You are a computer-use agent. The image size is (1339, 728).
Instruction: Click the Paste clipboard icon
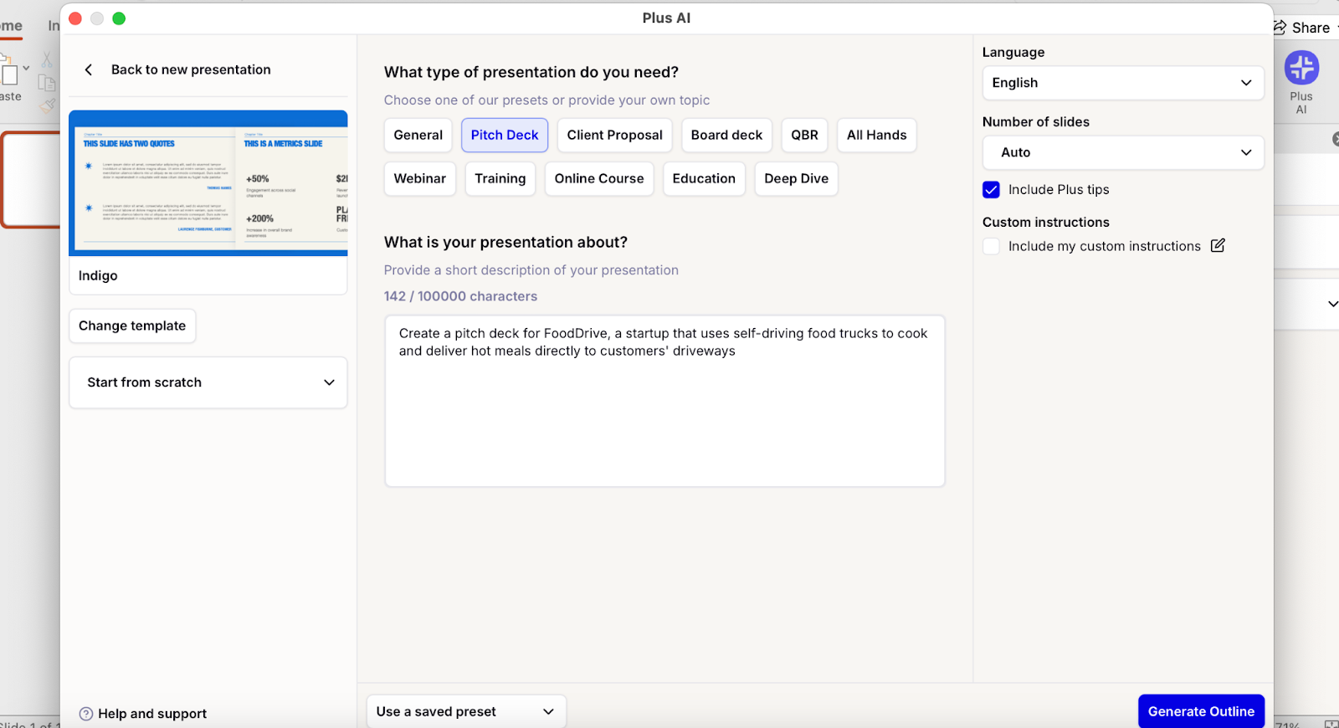[x=8, y=70]
